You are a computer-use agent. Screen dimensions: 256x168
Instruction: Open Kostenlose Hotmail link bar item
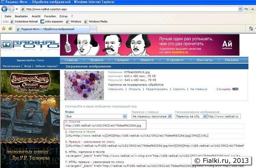[24, 21]
